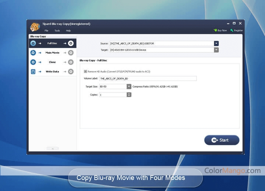Click the target disc icon in Main Movie row
Viewport: 265px width, 191px height.
coord(71,53)
